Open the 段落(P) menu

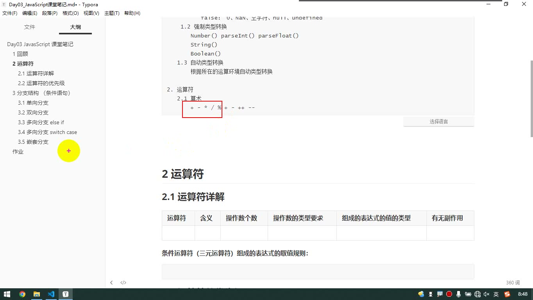(x=50, y=13)
